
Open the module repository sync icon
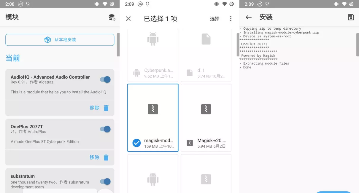pos(112,17)
